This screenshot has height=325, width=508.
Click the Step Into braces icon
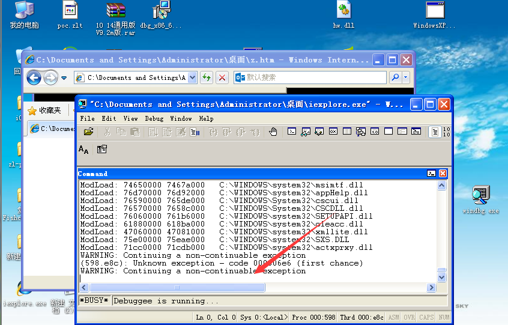pos(213,132)
